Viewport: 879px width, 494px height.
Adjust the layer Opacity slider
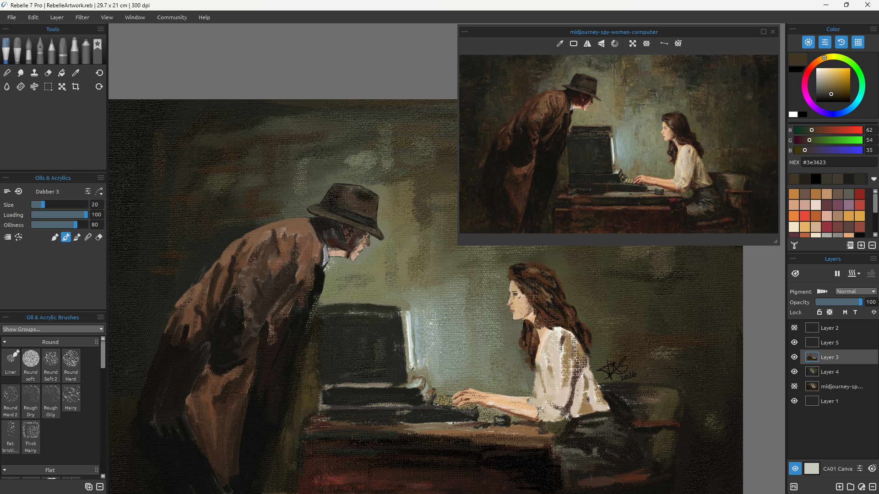(x=839, y=302)
